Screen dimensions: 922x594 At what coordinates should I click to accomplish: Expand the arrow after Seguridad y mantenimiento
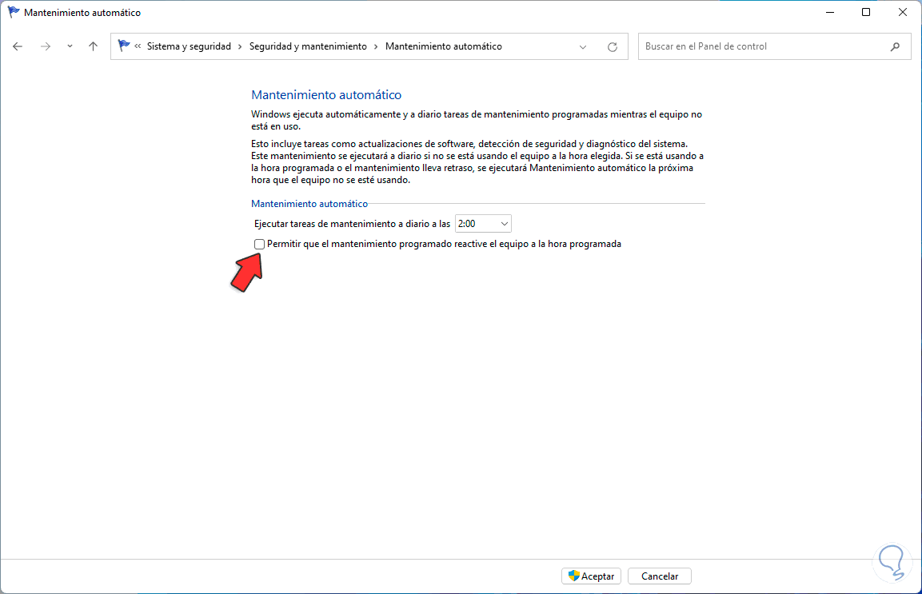(x=376, y=46)
